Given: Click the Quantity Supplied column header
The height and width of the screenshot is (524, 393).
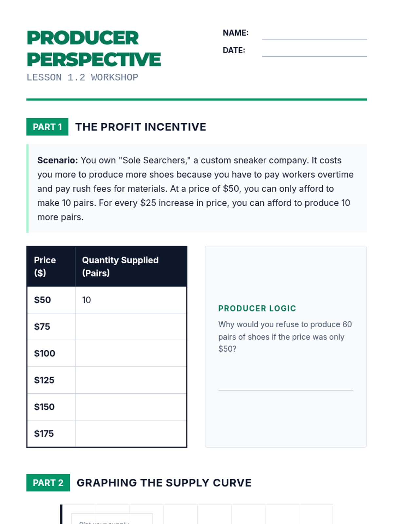Looking at the screenshot, I should tap(131, 266).
